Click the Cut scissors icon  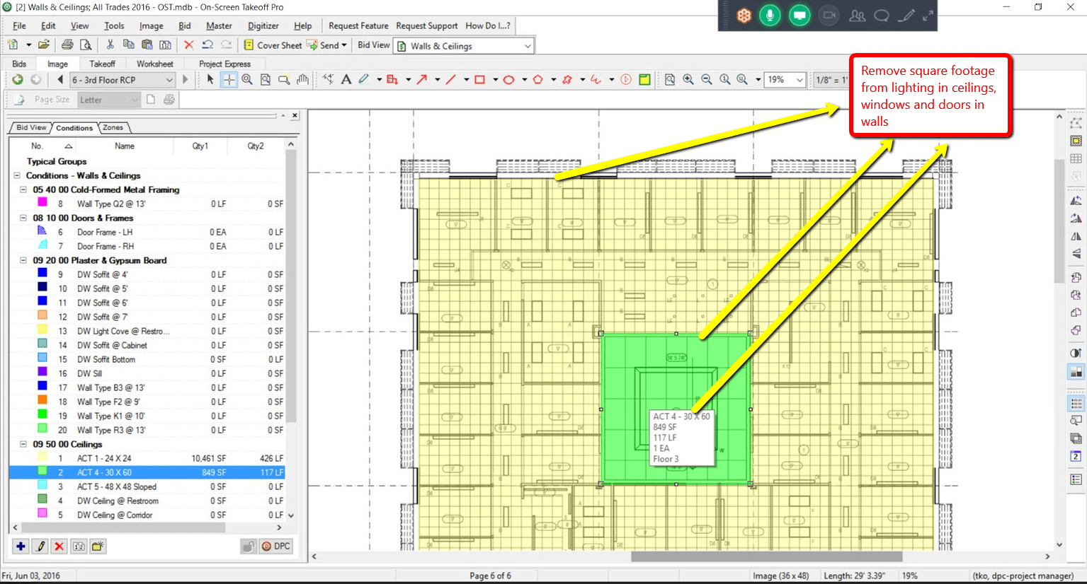[x=110, y=45]
